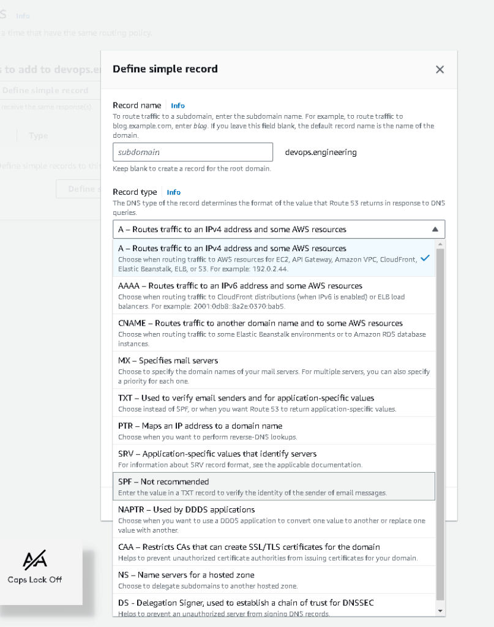Click the Record type Info link

coord(173,192)
